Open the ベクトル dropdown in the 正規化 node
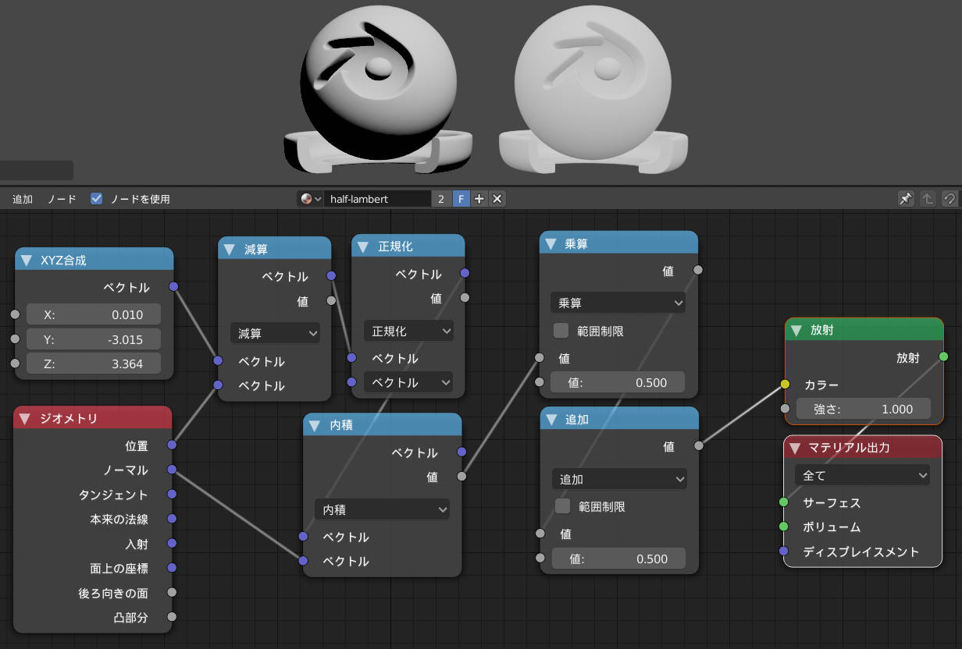 pos(409,382)
